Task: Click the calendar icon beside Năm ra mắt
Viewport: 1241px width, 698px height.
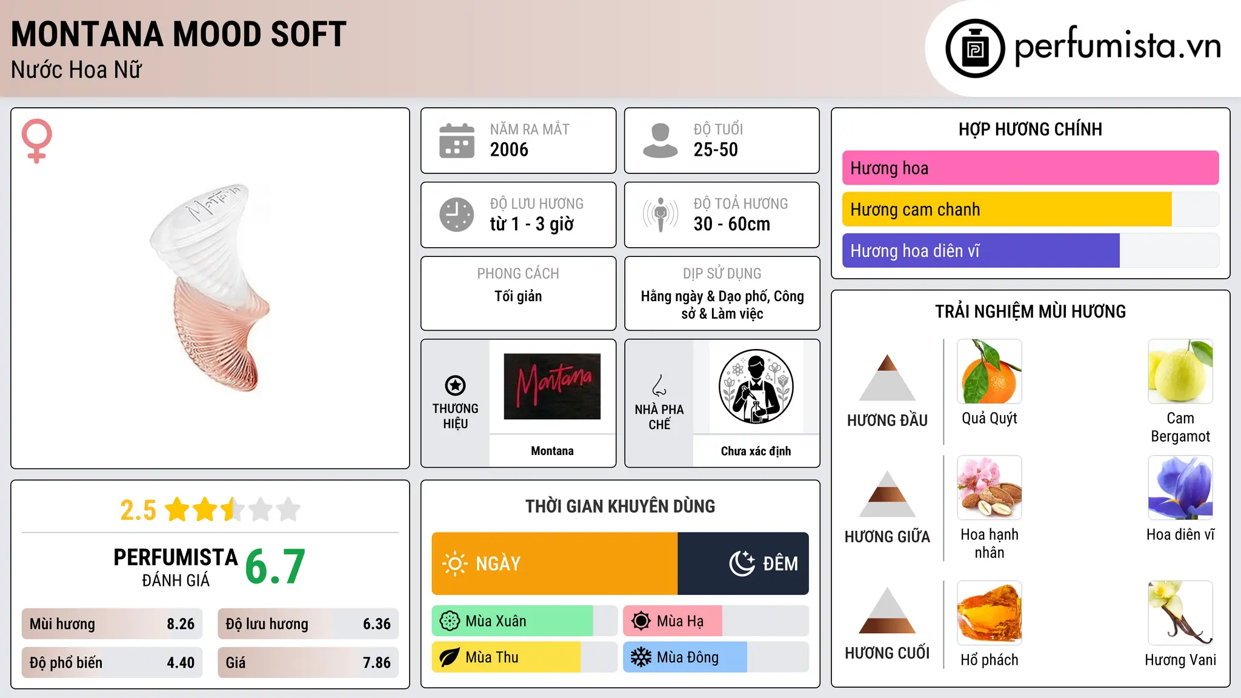Action: [x=457, y=141]
